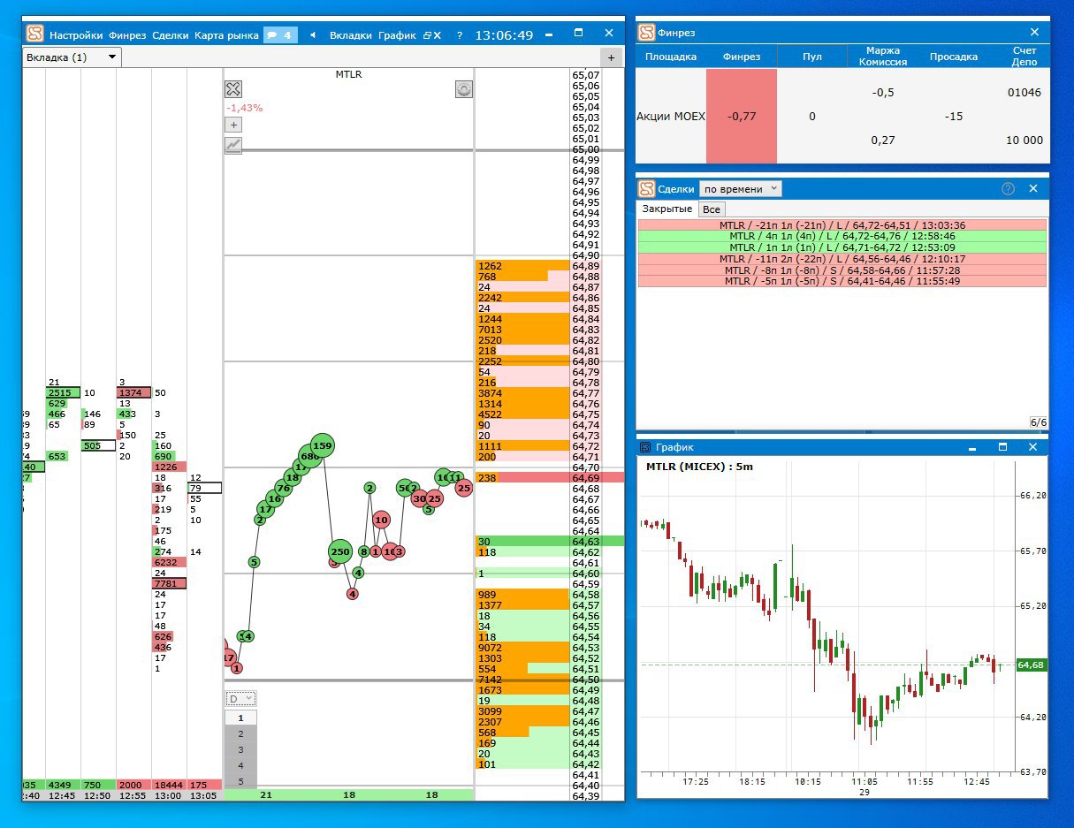Screen dimensions: 1074x828
Task: Open the 'по времени' sort dropdown
Action: 741,188
